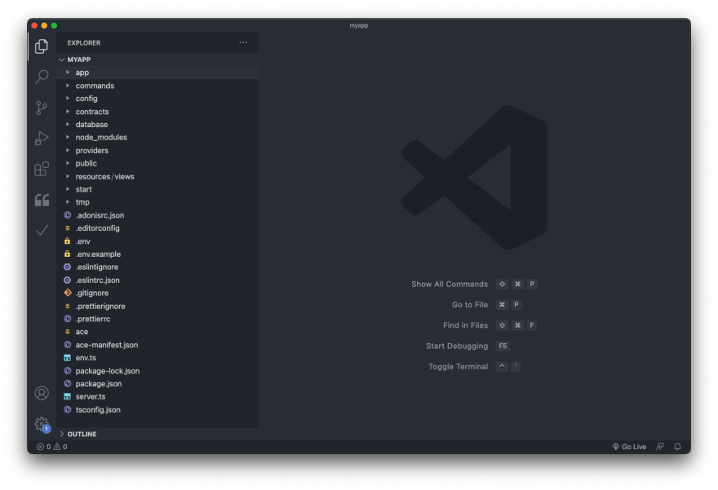The image size is (718, 490).
Task: Click the Go Live status bar button
Action: 629,447
